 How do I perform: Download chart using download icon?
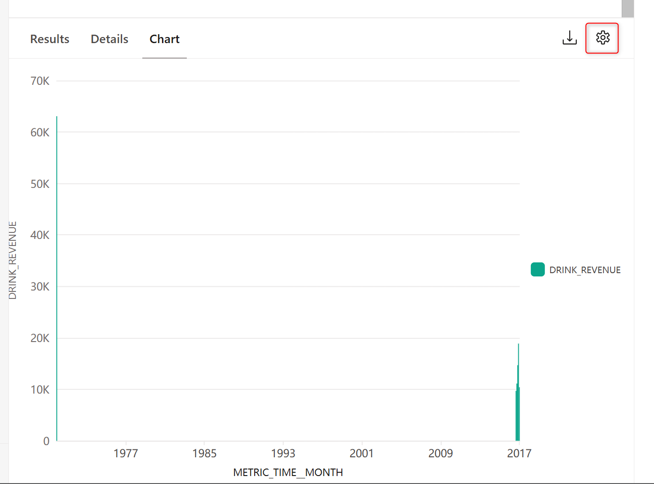[x=569, y=38]
